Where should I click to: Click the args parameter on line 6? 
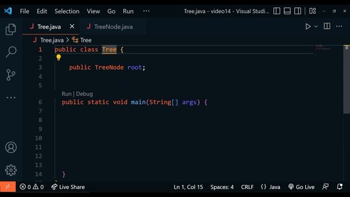click(189, 102)
